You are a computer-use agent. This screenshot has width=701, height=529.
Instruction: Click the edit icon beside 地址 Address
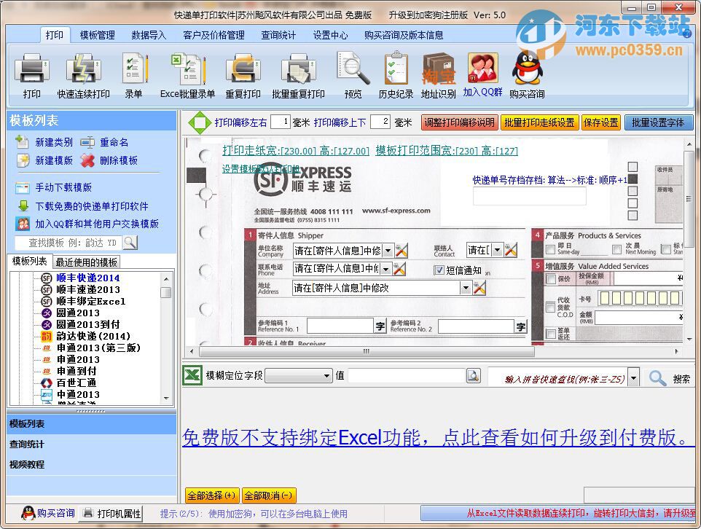(x=479, y=288)
